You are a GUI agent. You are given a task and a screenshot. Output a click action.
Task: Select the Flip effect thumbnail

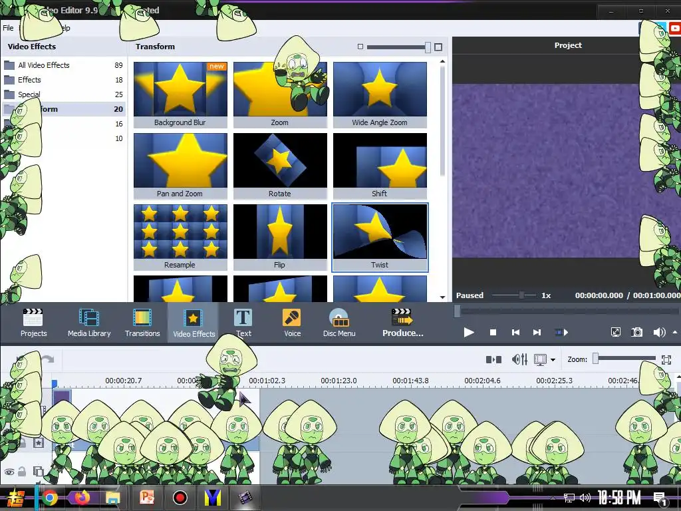pyautogui.click(x=280, y=238)
